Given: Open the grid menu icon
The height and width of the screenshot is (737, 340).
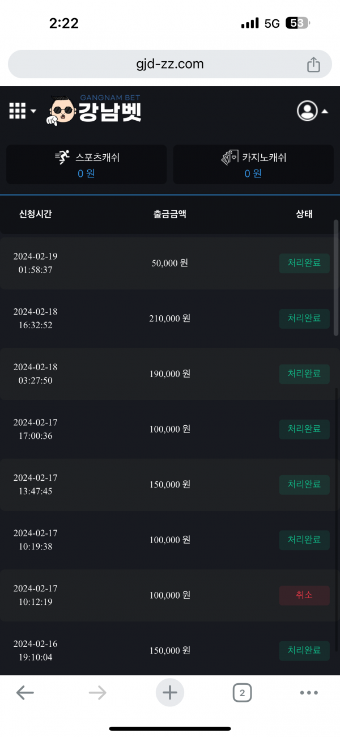Looking at the screenshot, I should 18,111.
